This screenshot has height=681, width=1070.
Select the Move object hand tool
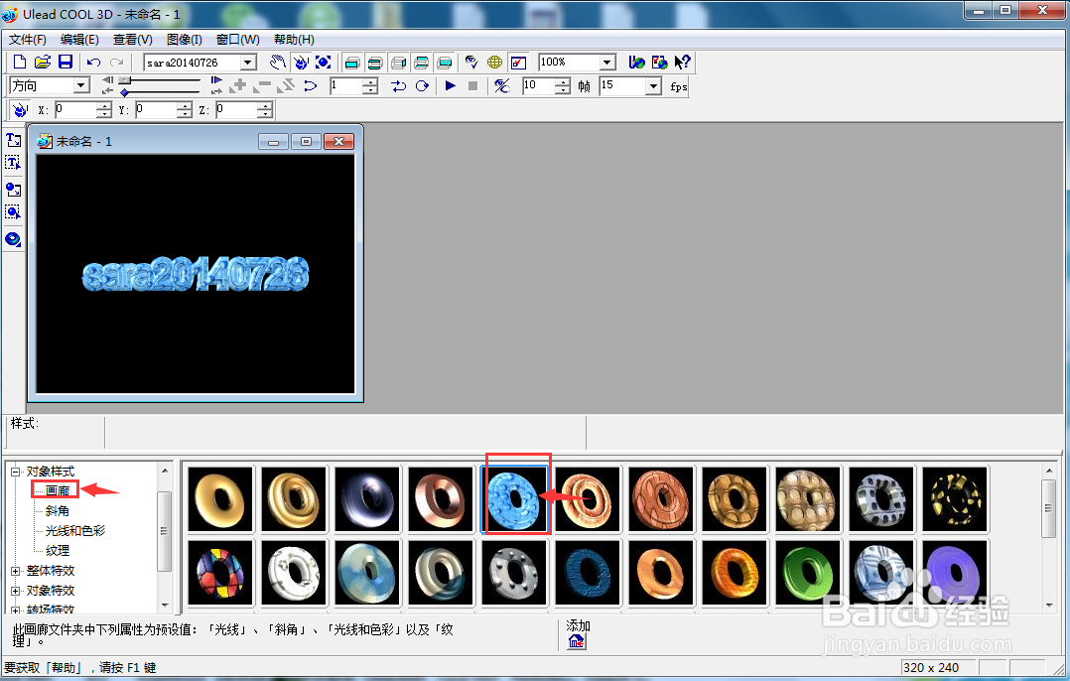pos(277,63)
